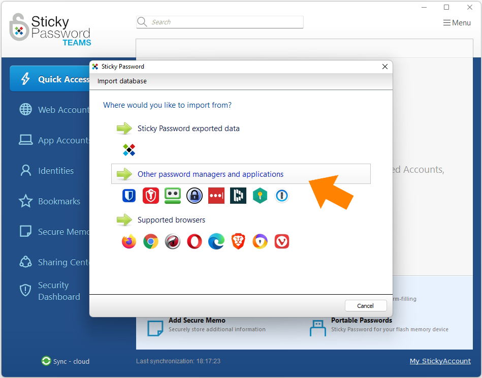The image size is (482, 378).
Task: Click the 1Password circular icon
Action: [x=282, y=196]
